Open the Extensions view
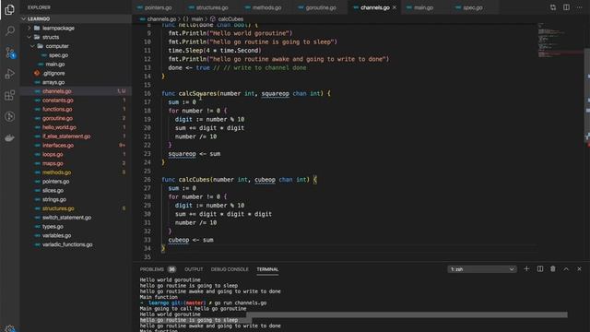The width and height of the screenshot is (590, 332). [x=10, y=95]
